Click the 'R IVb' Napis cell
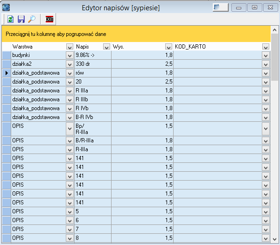The height and width of the screenshot is (245, 280). pyautogui.click(x=93, y=108)
